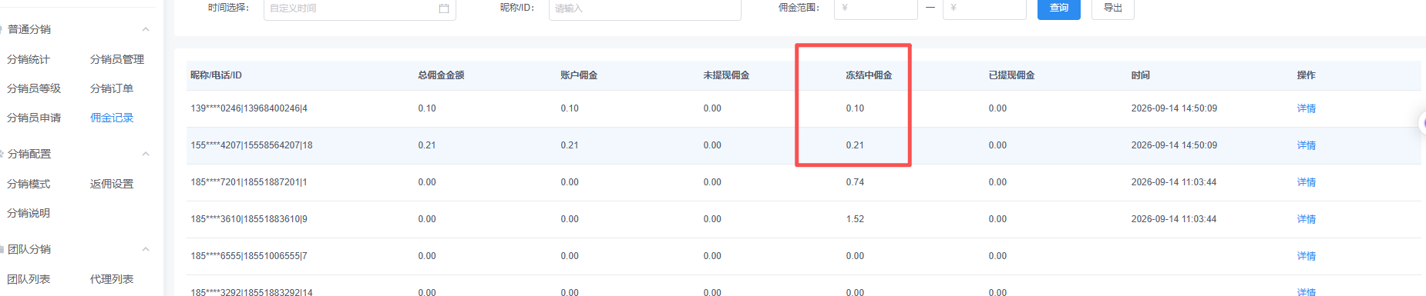Click the 账户佣金 column header

(x=579, y=75)
